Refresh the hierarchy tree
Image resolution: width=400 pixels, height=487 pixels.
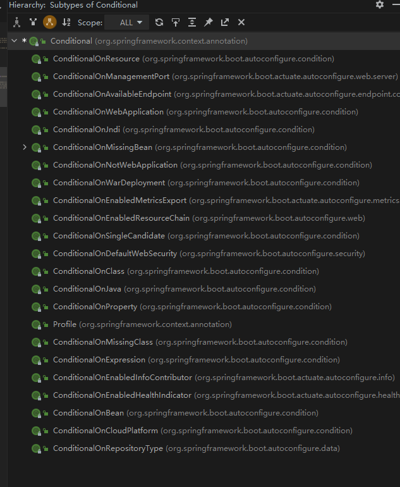tap(159, 22)
